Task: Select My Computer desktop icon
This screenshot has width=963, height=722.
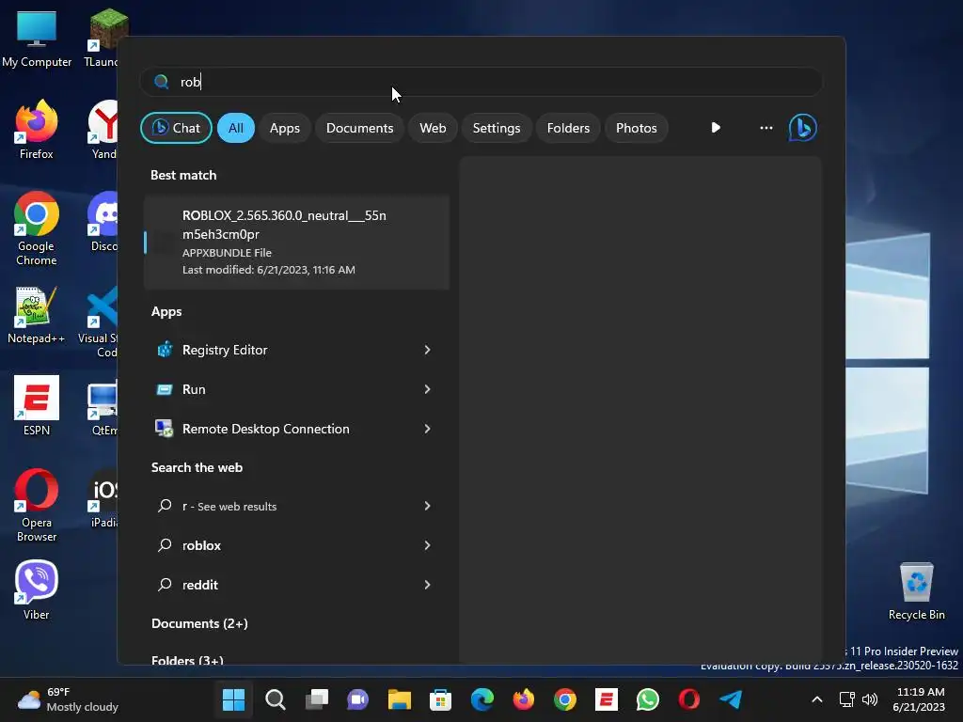Action: click(37, 39)
